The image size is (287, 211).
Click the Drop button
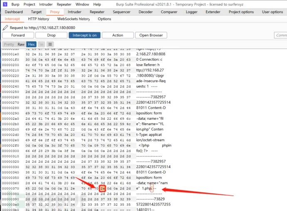[x=51, y=35]
